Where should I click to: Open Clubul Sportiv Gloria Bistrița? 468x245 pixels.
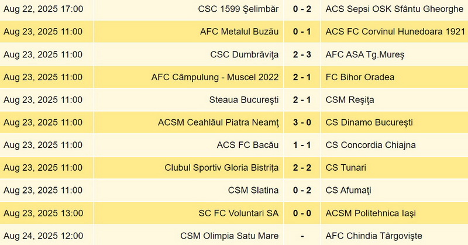222,168
